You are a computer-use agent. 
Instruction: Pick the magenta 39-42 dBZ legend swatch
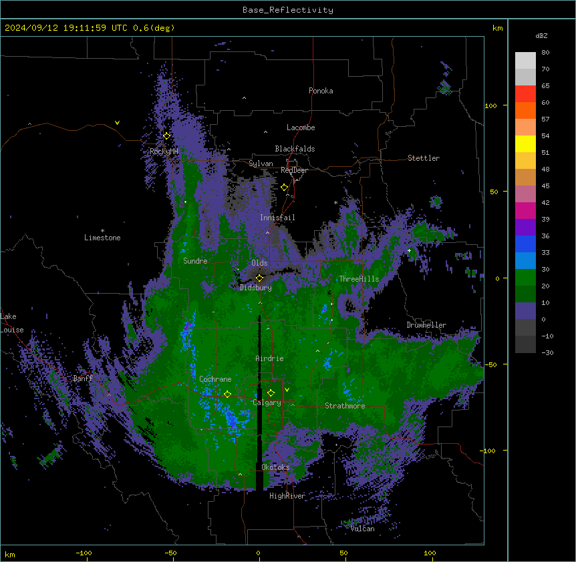click(x=525, y=210)
